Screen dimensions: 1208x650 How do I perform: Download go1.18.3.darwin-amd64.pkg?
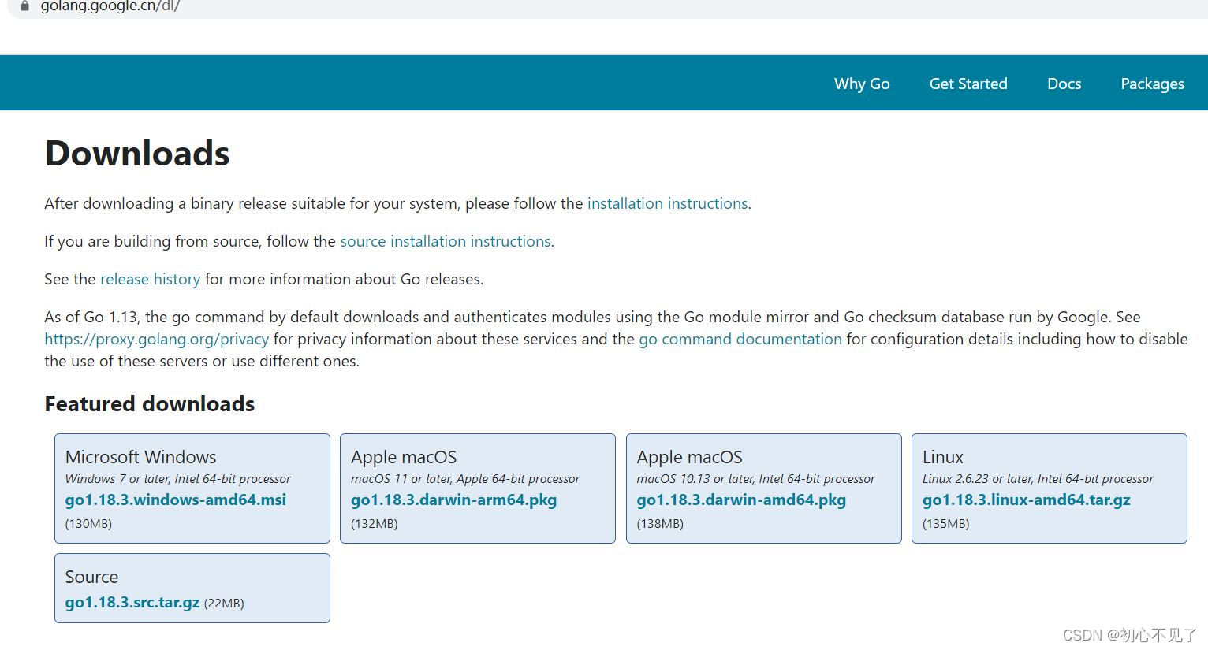tap(741, 500)
